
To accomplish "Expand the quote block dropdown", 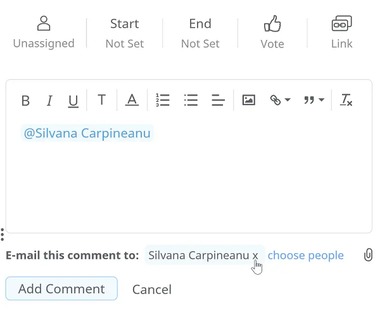I will [x=313, y=100].
